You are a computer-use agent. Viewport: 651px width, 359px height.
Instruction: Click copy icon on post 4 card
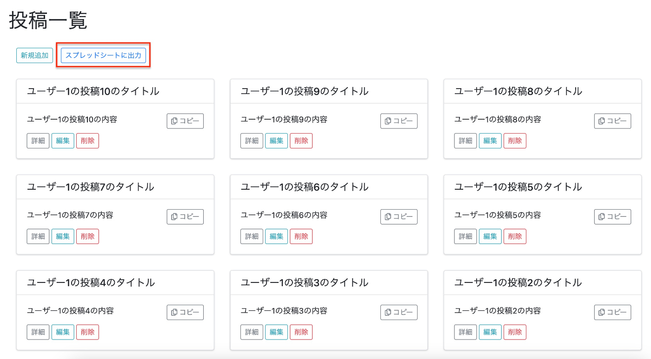pos(174,312)
